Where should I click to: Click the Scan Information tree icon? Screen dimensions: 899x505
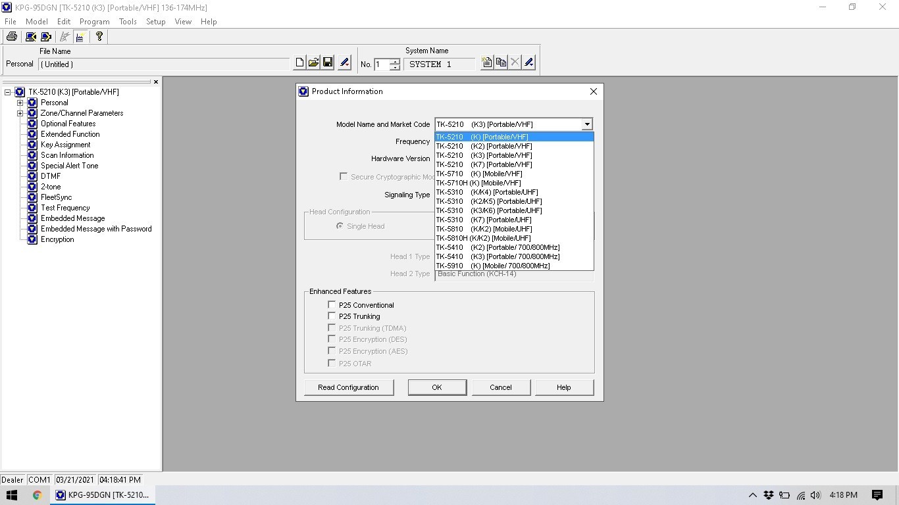coord(32,155)
